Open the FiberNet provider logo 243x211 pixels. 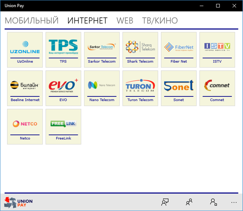[179, 47]
